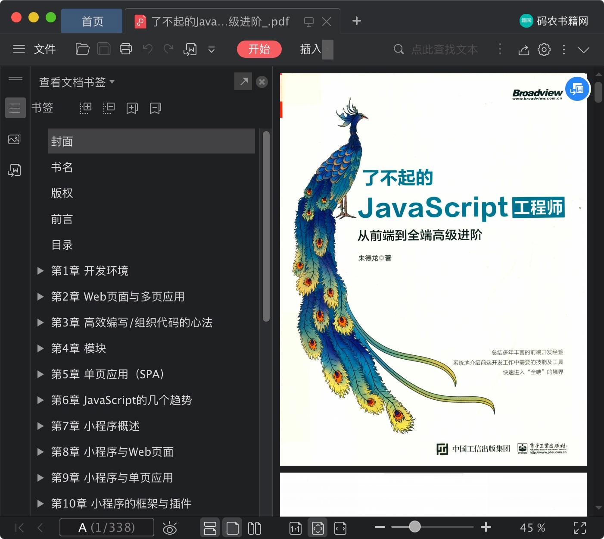
Task: Jump to the 前言 bookmark
Action: click(62, 219)
